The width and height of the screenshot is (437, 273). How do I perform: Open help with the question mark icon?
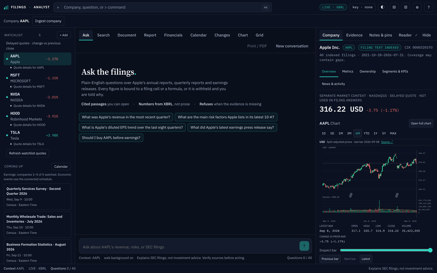(x=429, y=7)
